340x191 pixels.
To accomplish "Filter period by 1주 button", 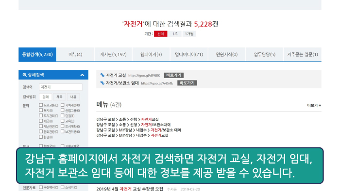I will (x=175, y=34).
